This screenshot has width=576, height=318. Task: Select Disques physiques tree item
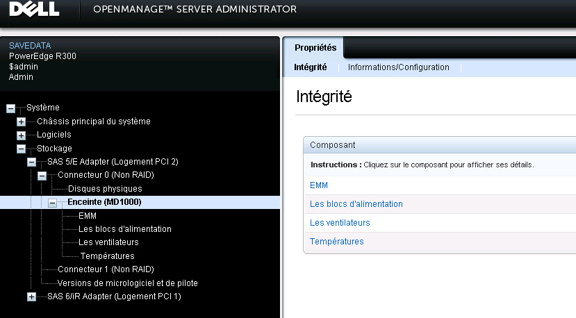tap(105, 188)
